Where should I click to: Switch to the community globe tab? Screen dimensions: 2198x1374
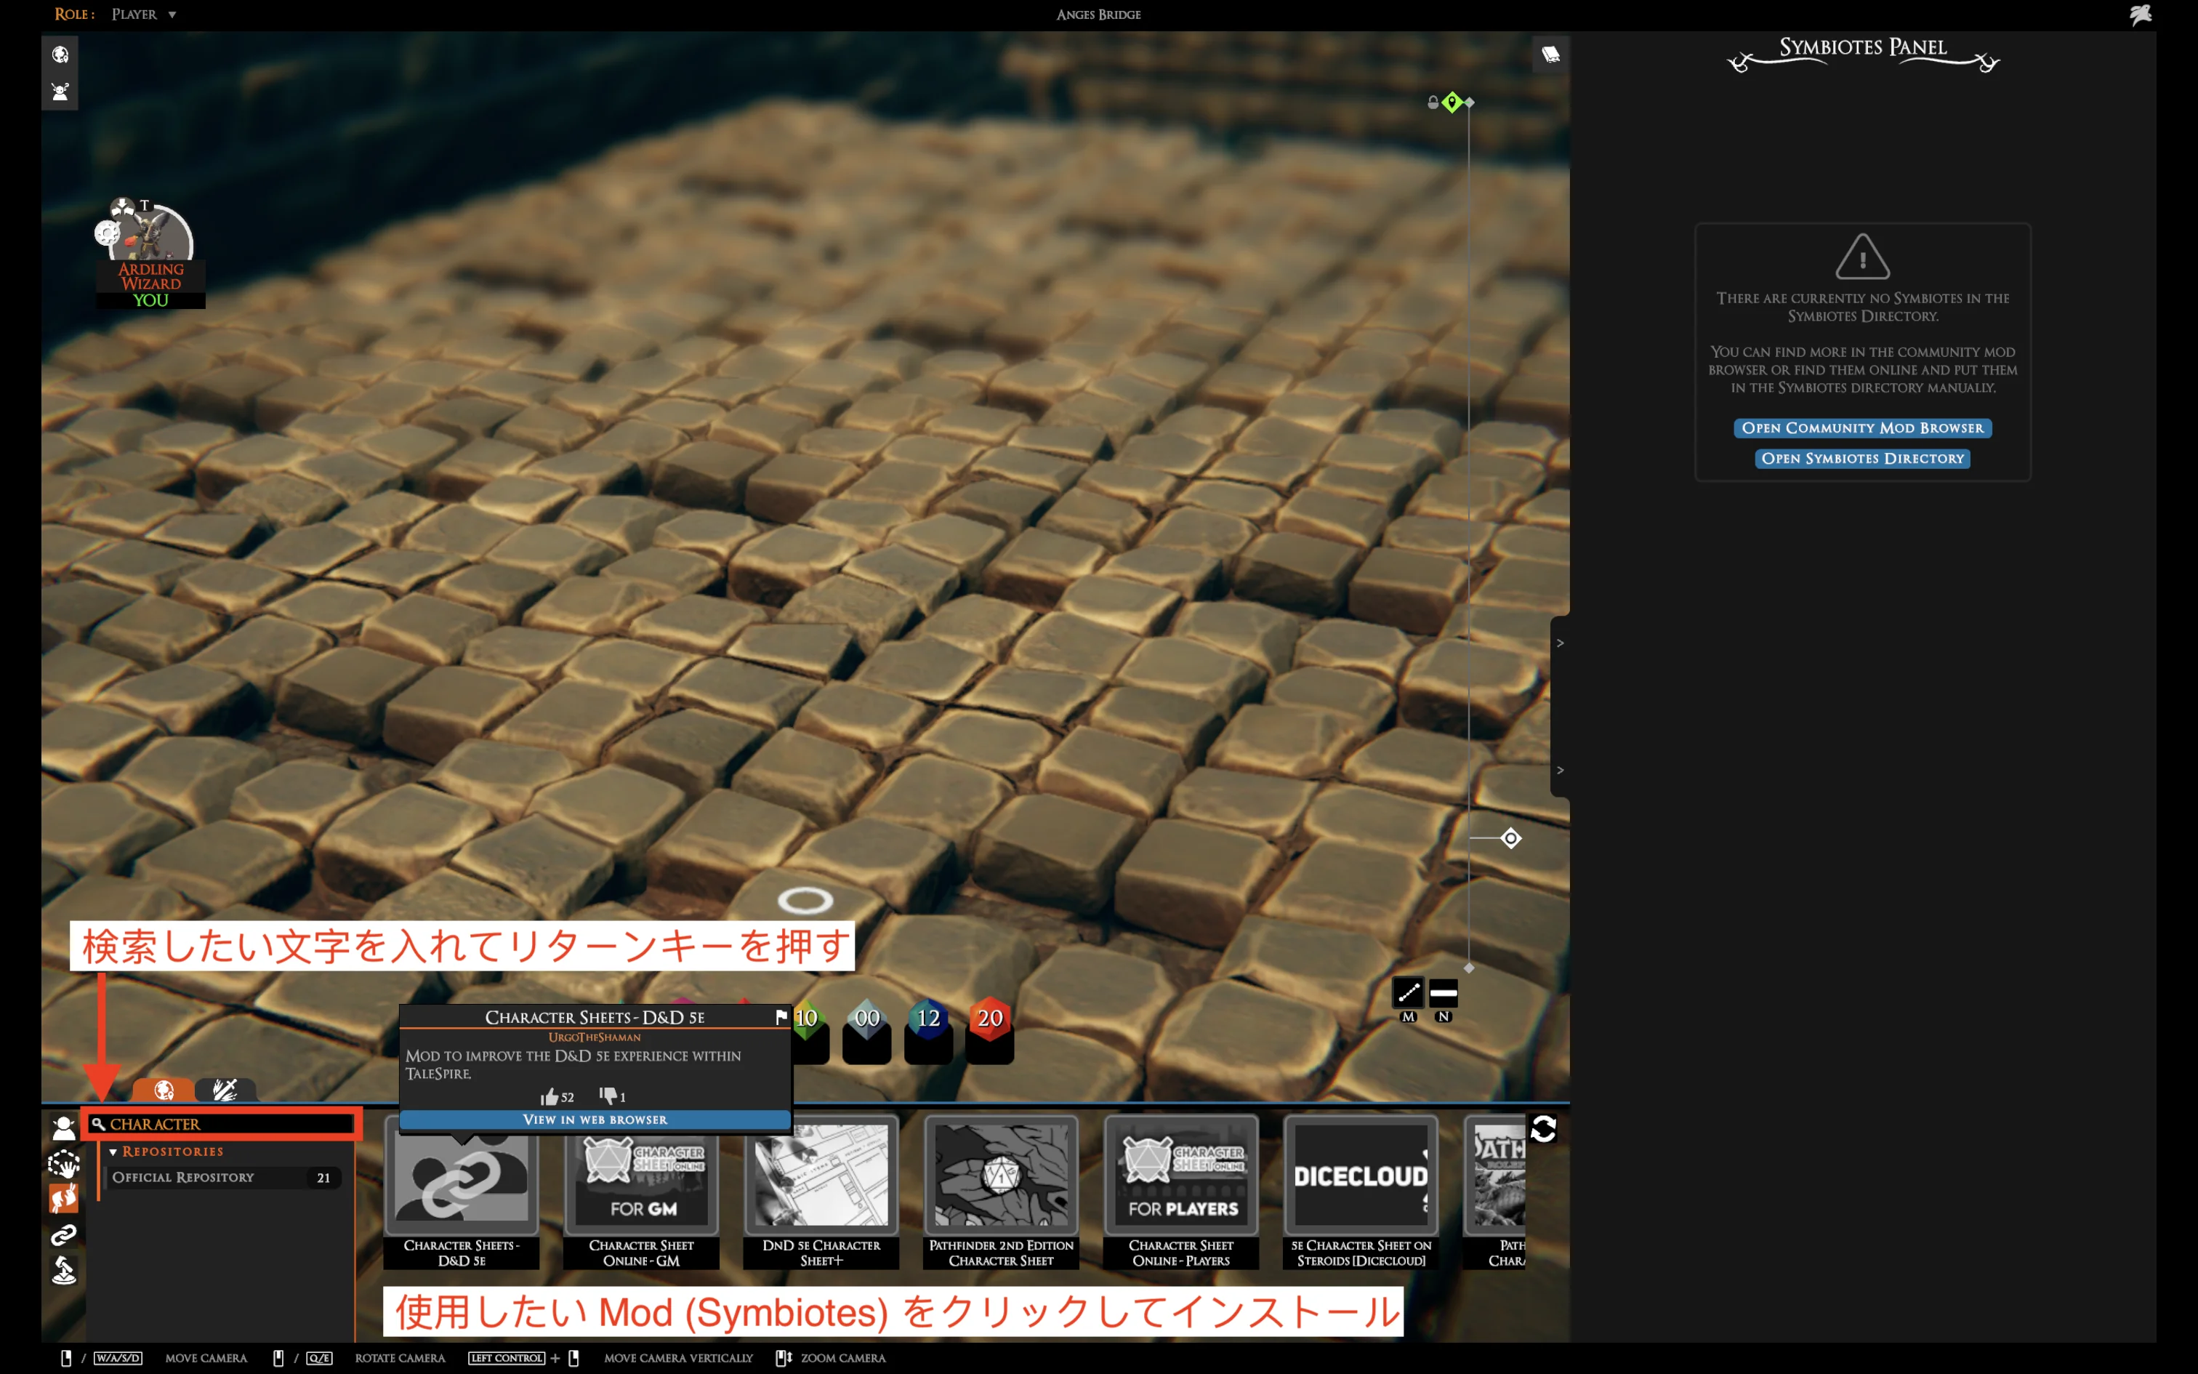tap(164, 1090)
